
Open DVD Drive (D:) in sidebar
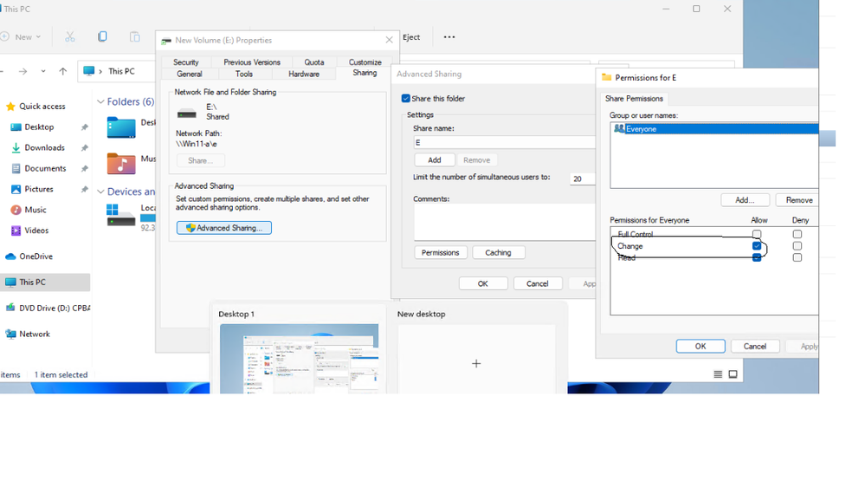coord(48,308)
